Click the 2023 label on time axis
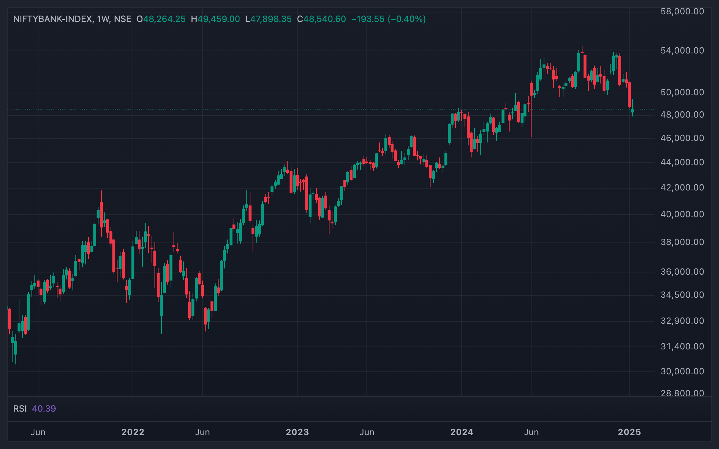This screenshot has width=719, height=449. [x=297, y=432]
